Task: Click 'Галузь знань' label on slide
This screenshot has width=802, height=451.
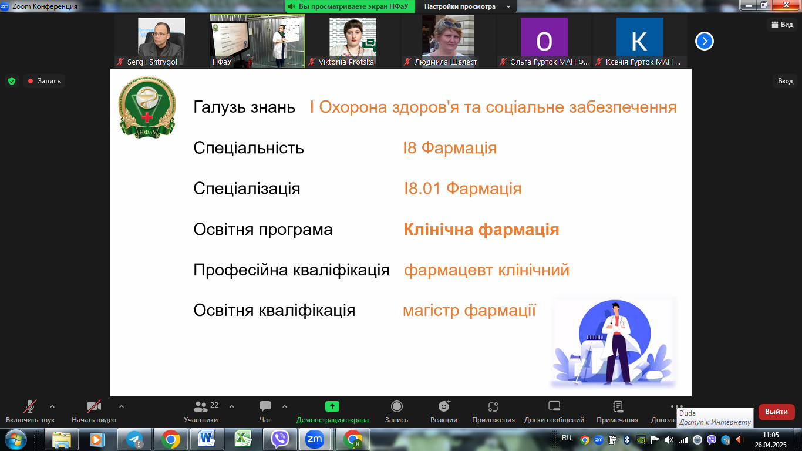Action: [244, 107]
